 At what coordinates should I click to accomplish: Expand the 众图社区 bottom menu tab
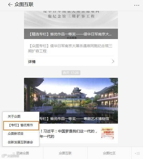109,153
